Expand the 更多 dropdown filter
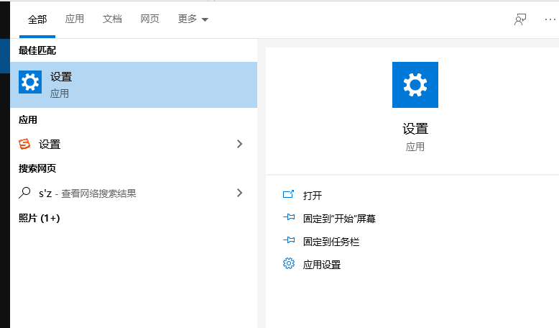Screen dimensions: 559x328 tap(193, 19)
